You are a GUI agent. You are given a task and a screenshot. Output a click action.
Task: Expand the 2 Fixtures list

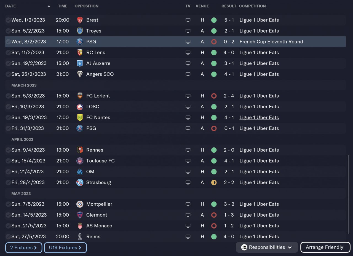23,248
